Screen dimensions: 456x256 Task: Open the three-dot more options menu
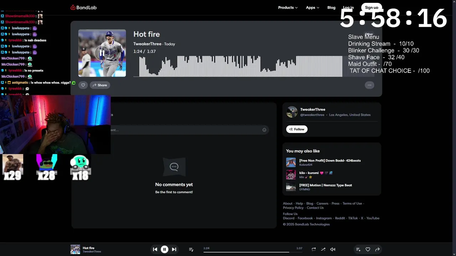click(x=369, y=85)
